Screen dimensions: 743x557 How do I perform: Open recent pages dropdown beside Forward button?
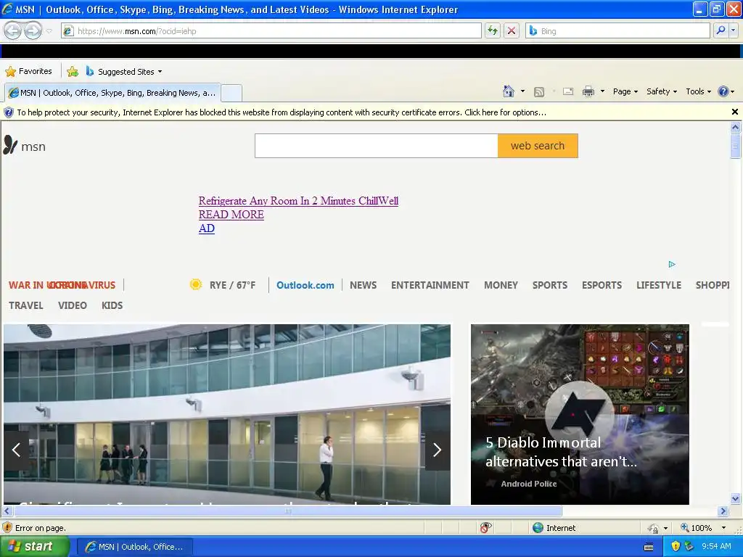(49, 31)
